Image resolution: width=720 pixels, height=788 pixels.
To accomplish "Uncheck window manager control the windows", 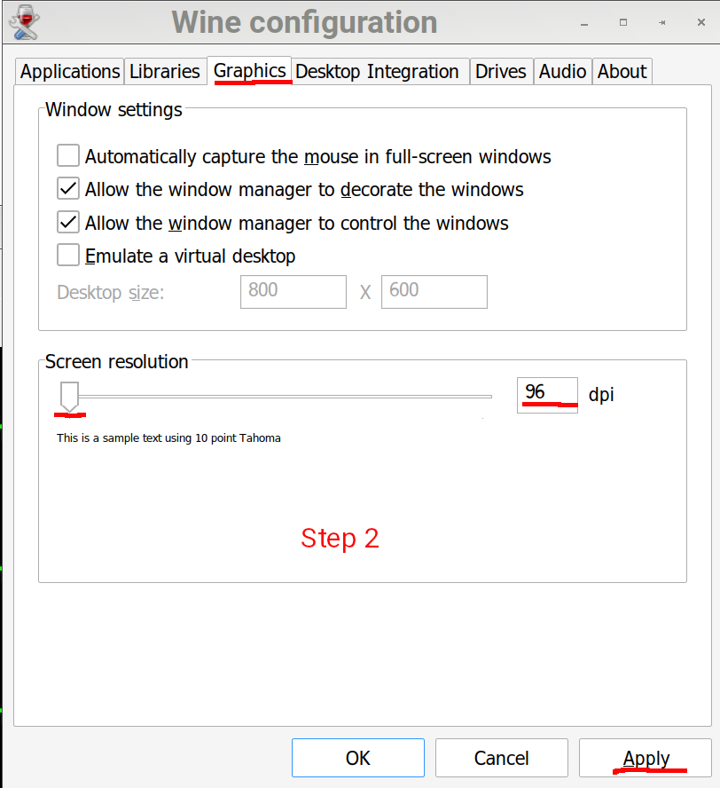I will 67,222.
